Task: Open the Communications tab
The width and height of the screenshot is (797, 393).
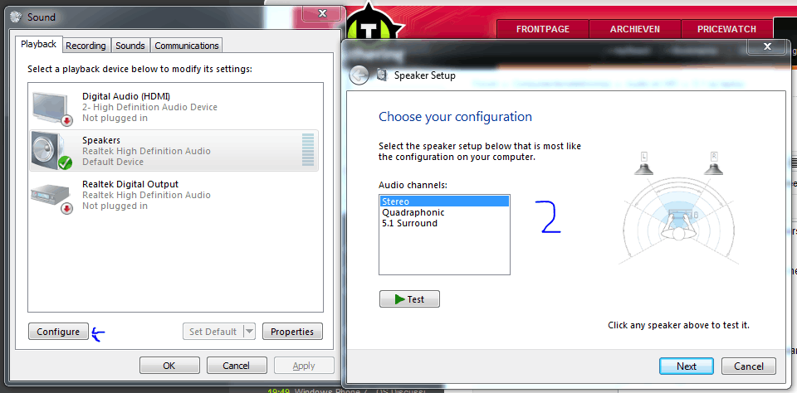Action: tap(187, 46)
